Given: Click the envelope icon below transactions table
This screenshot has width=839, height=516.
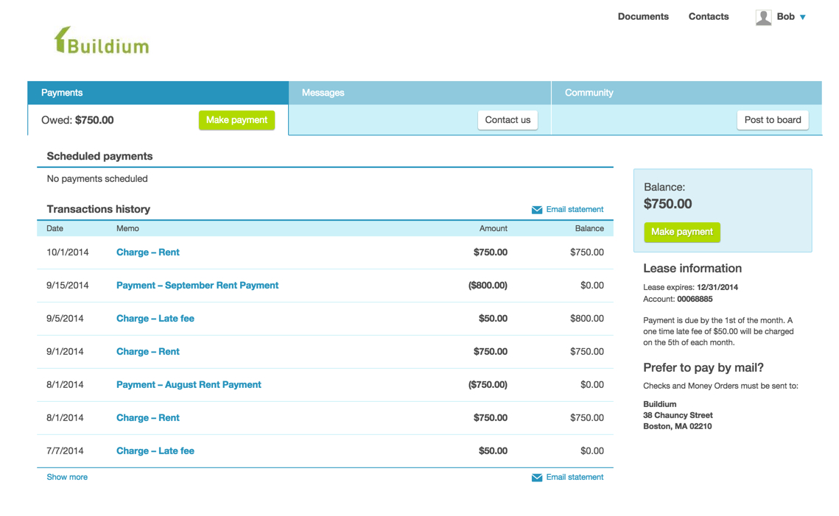Looking at the screenshot, I should (537, 478).
